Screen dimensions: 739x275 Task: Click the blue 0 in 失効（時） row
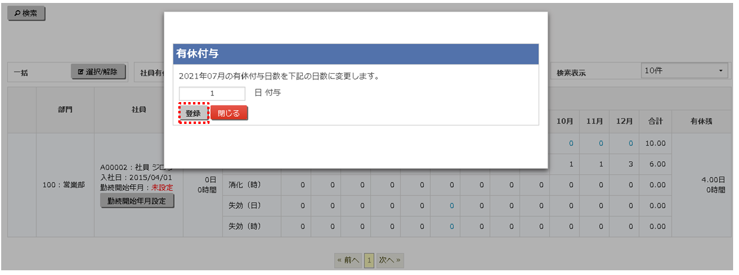click(452, 226)
